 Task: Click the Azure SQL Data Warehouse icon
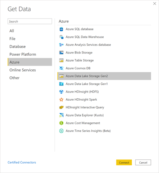(x=61, y=37)
